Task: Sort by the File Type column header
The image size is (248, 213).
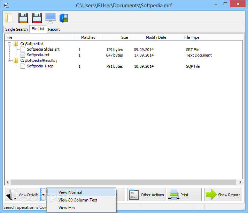Action: click(x=212, y=37)
